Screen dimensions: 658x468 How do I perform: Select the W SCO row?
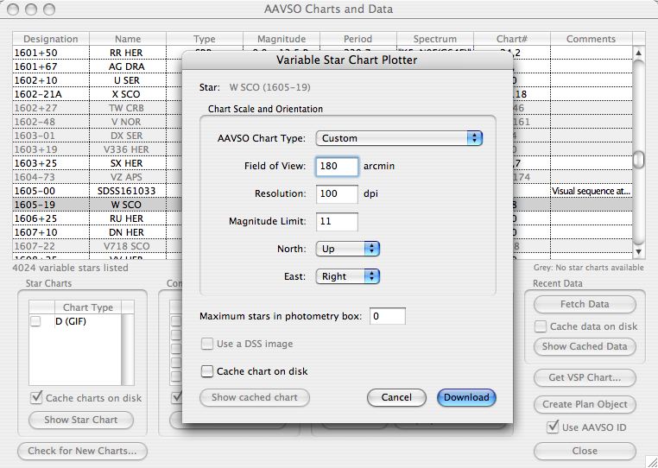[322, 205]
